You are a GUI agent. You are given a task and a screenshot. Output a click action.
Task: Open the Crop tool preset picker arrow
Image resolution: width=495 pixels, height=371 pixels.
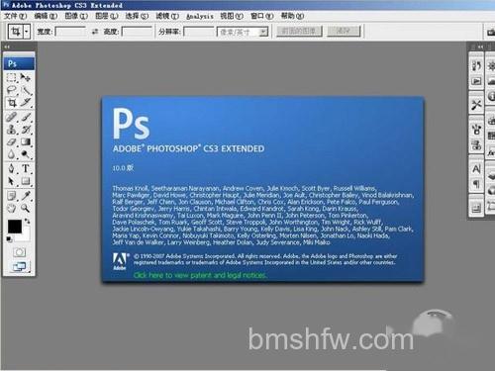coord(27,32)
